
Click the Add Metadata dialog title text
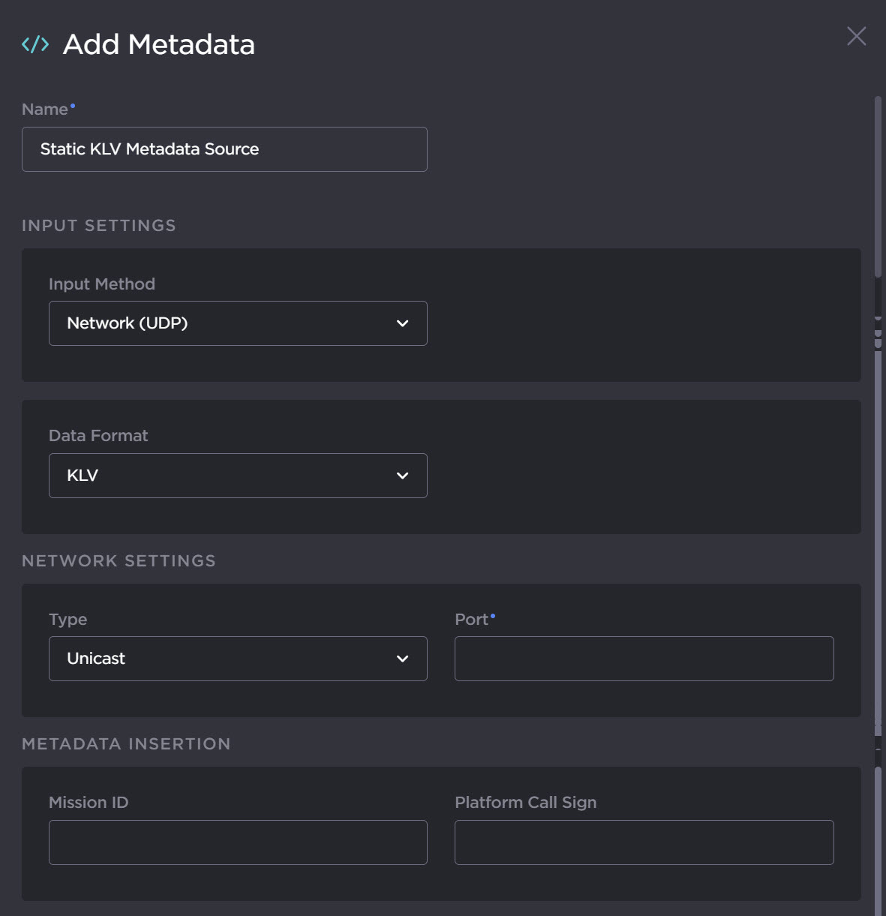pos(158,44)
